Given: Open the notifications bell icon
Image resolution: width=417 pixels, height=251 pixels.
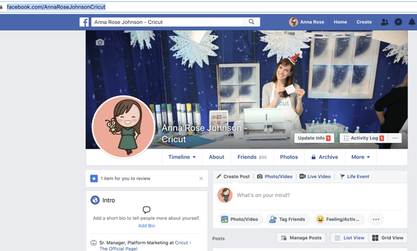Looking at the screenshot, I should (411, 22).
